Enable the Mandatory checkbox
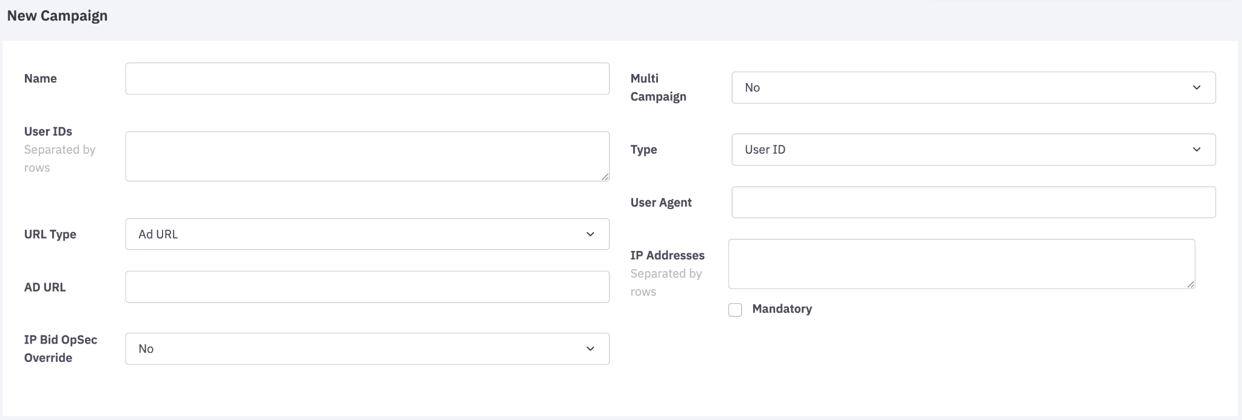 pyautogui.click(x=735, y=310)
